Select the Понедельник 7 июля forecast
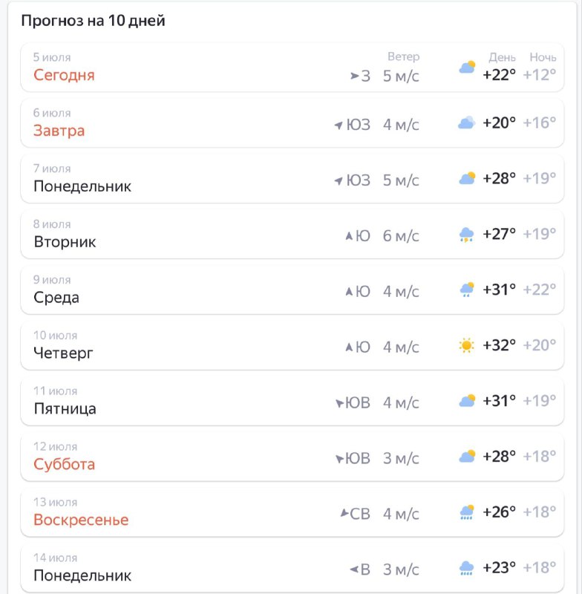582x594 pixels. (292, 178)
